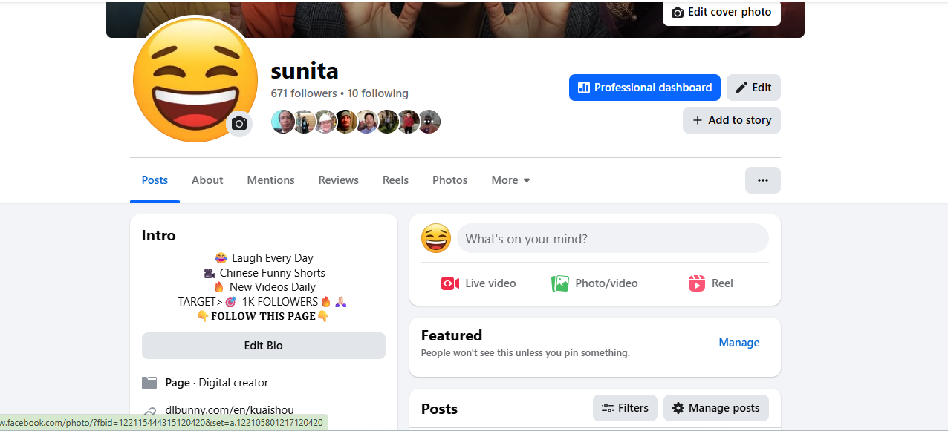Click the 671 followers count
Screen dimensions: 948x431
click(304, 93)
